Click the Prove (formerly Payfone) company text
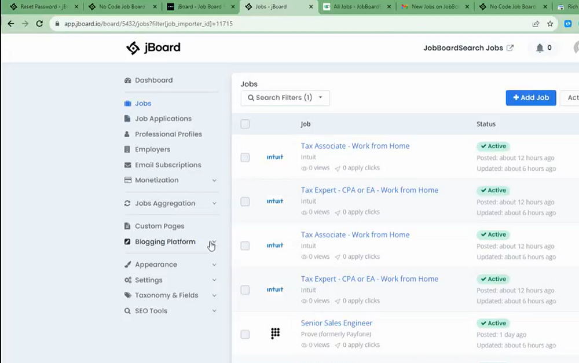Image resolution: width=579 pixels, height=363 pixels. 336,334
